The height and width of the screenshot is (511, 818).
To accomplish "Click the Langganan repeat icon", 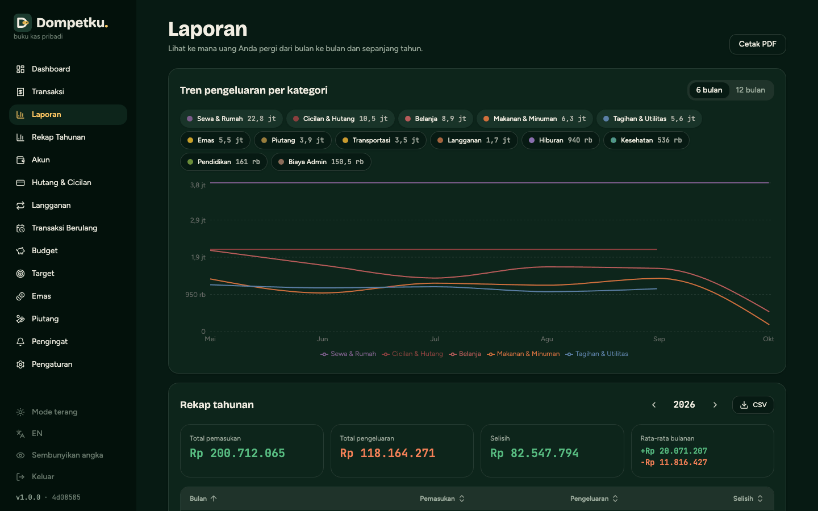I will 20,206.
